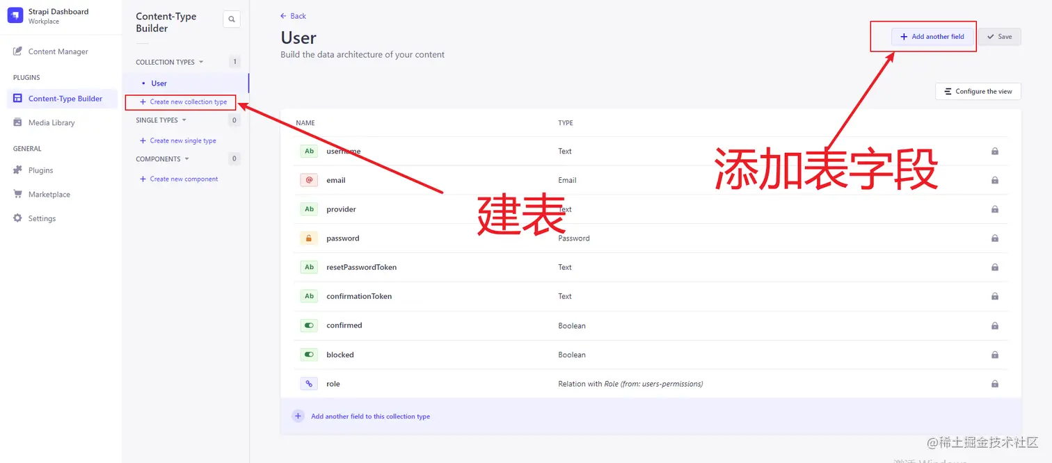Click the Content Manager pencil icon

click(x=17, y=51)
